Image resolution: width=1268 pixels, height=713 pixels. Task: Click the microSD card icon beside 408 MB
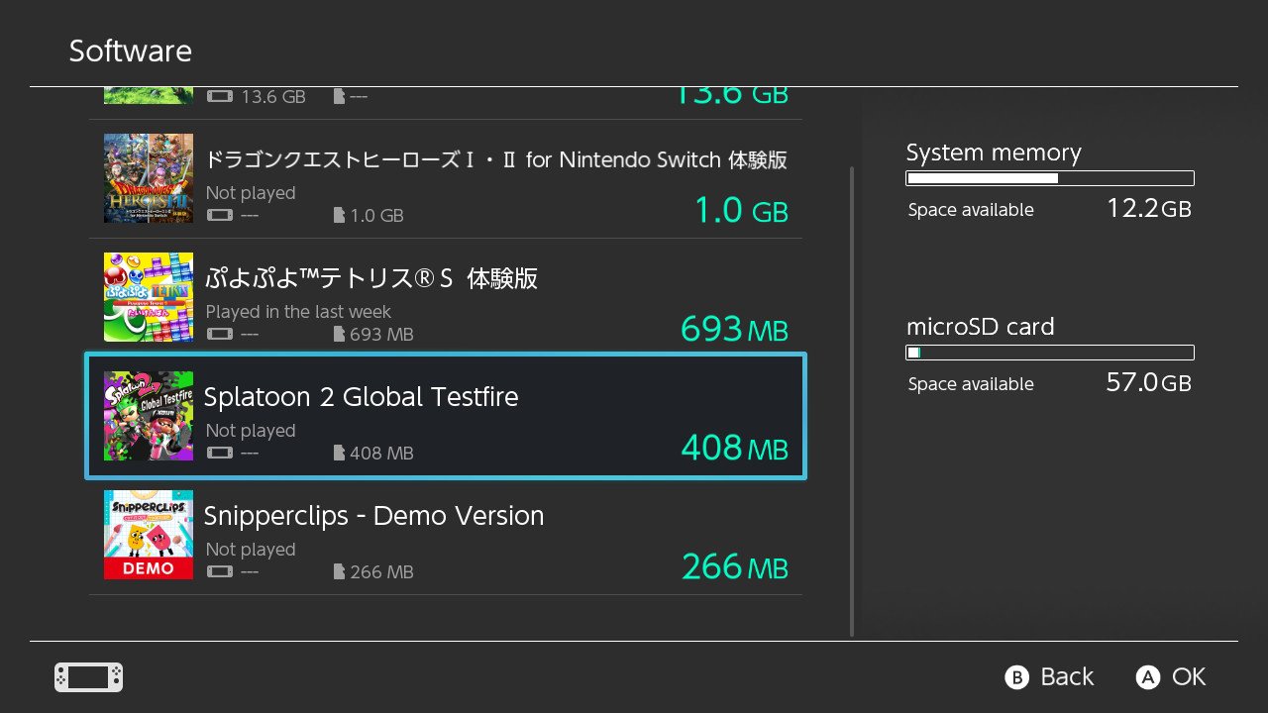pyautogui.click(x=340, y=454)
